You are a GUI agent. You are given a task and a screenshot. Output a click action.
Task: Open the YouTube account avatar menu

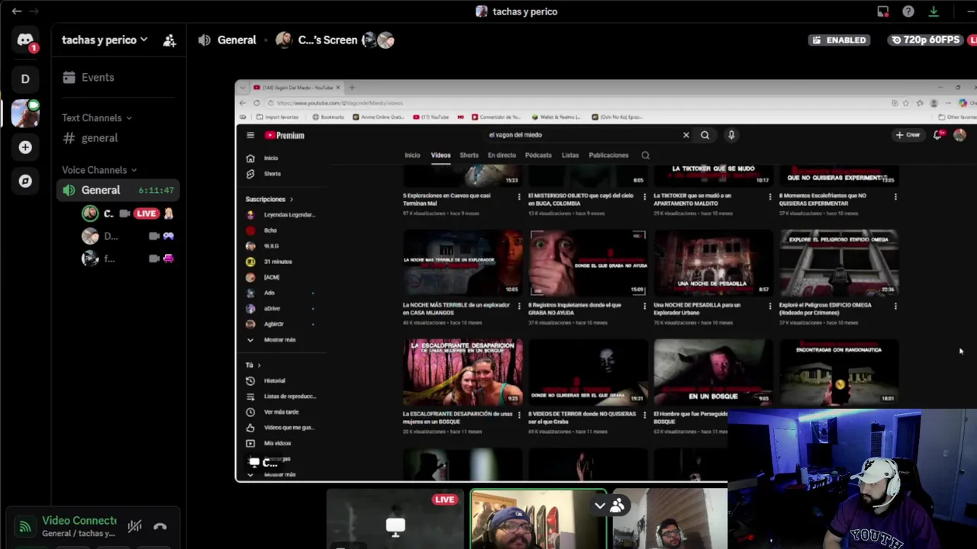click(x=959, y=135)
